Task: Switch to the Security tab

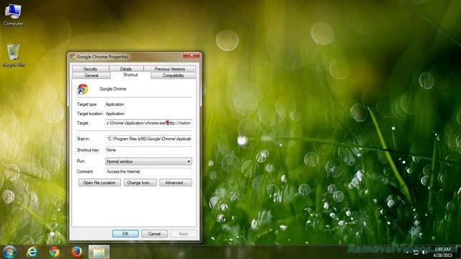Action: click(90, 69)
